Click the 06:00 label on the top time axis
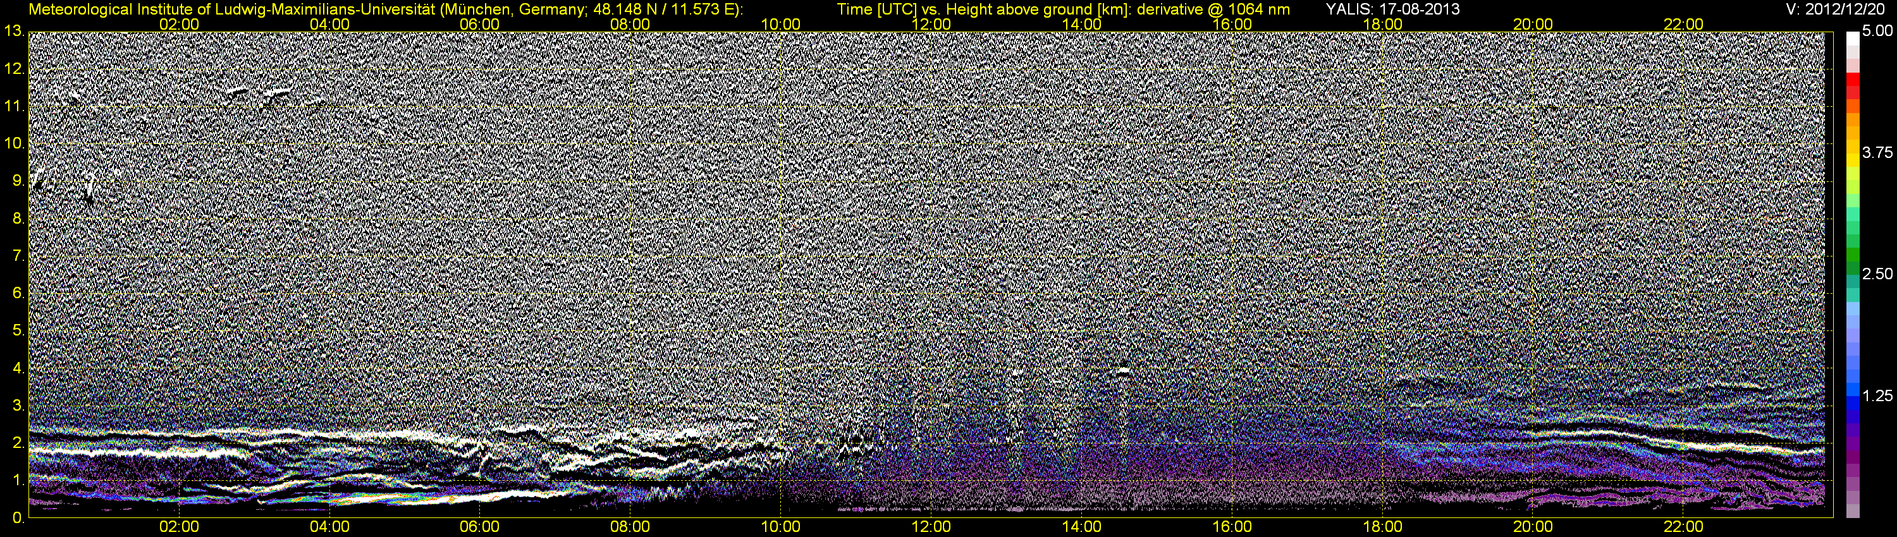1897x537 pixels. (x=479, y=24)
